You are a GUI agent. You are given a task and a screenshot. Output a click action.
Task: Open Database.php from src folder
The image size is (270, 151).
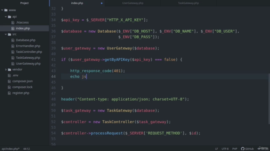[x=26, y=40]
